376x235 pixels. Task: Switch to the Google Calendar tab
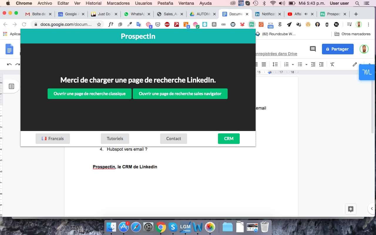point(71,14)
